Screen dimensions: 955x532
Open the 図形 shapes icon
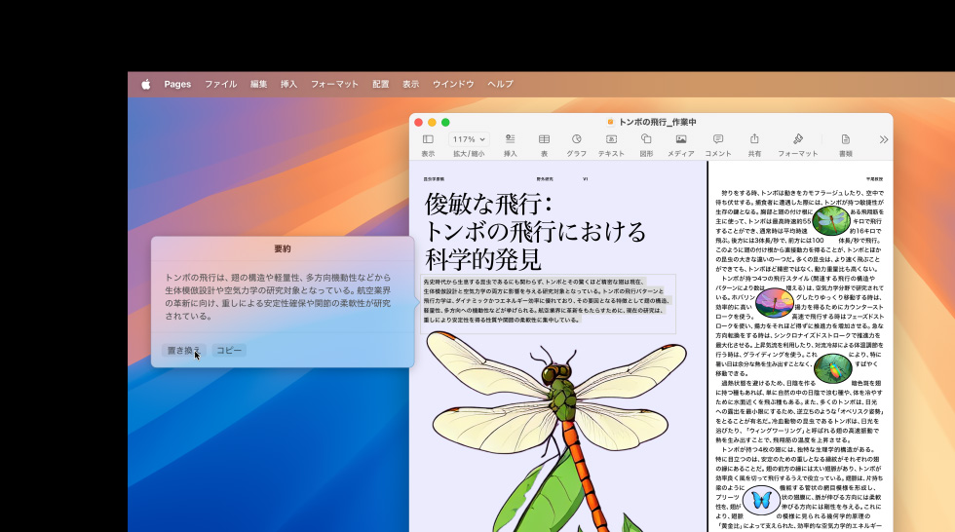(646, 140)
